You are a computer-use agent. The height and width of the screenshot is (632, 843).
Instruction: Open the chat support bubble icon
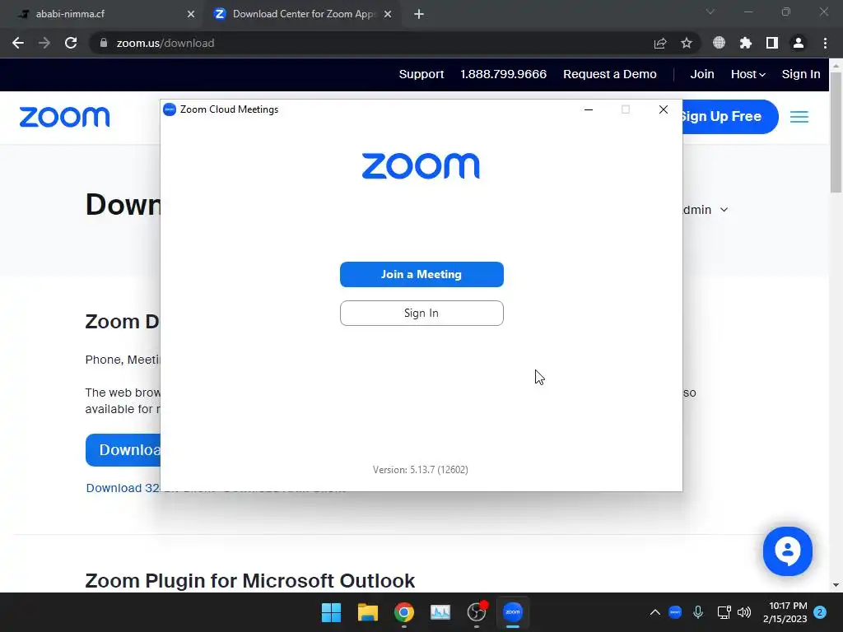tap(788, 551)
